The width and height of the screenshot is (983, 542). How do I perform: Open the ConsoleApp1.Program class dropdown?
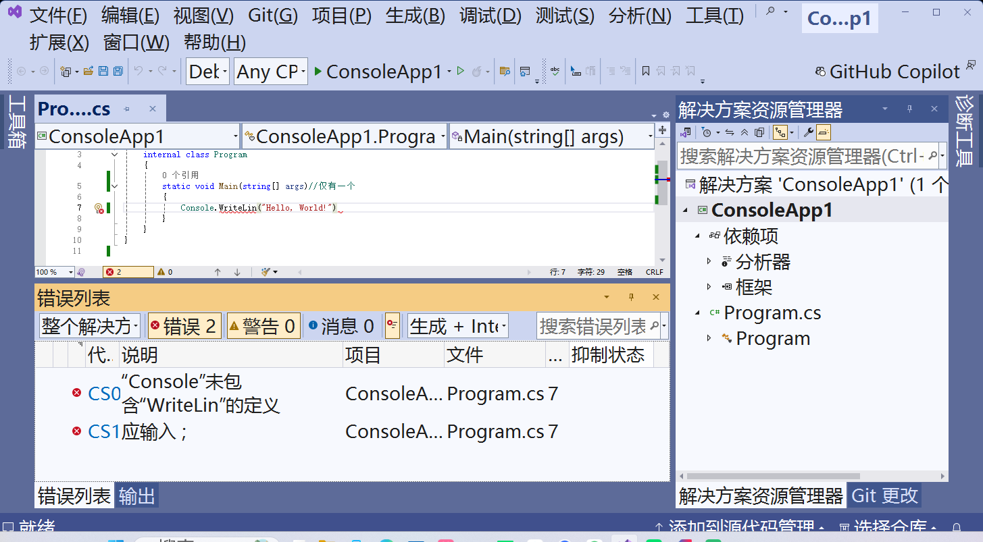coord(345,137)
